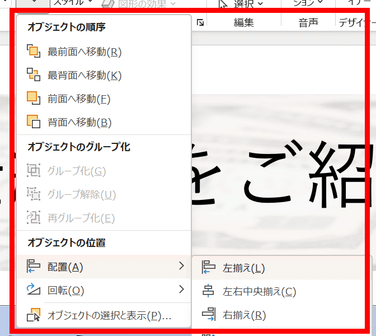Open the 回転(O) submenu item
Image resolution: width=376 pixels, height=336 pixels.
pos(104,290)
